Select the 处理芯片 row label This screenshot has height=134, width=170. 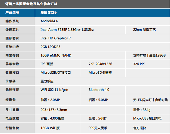[x=12, y=29]
